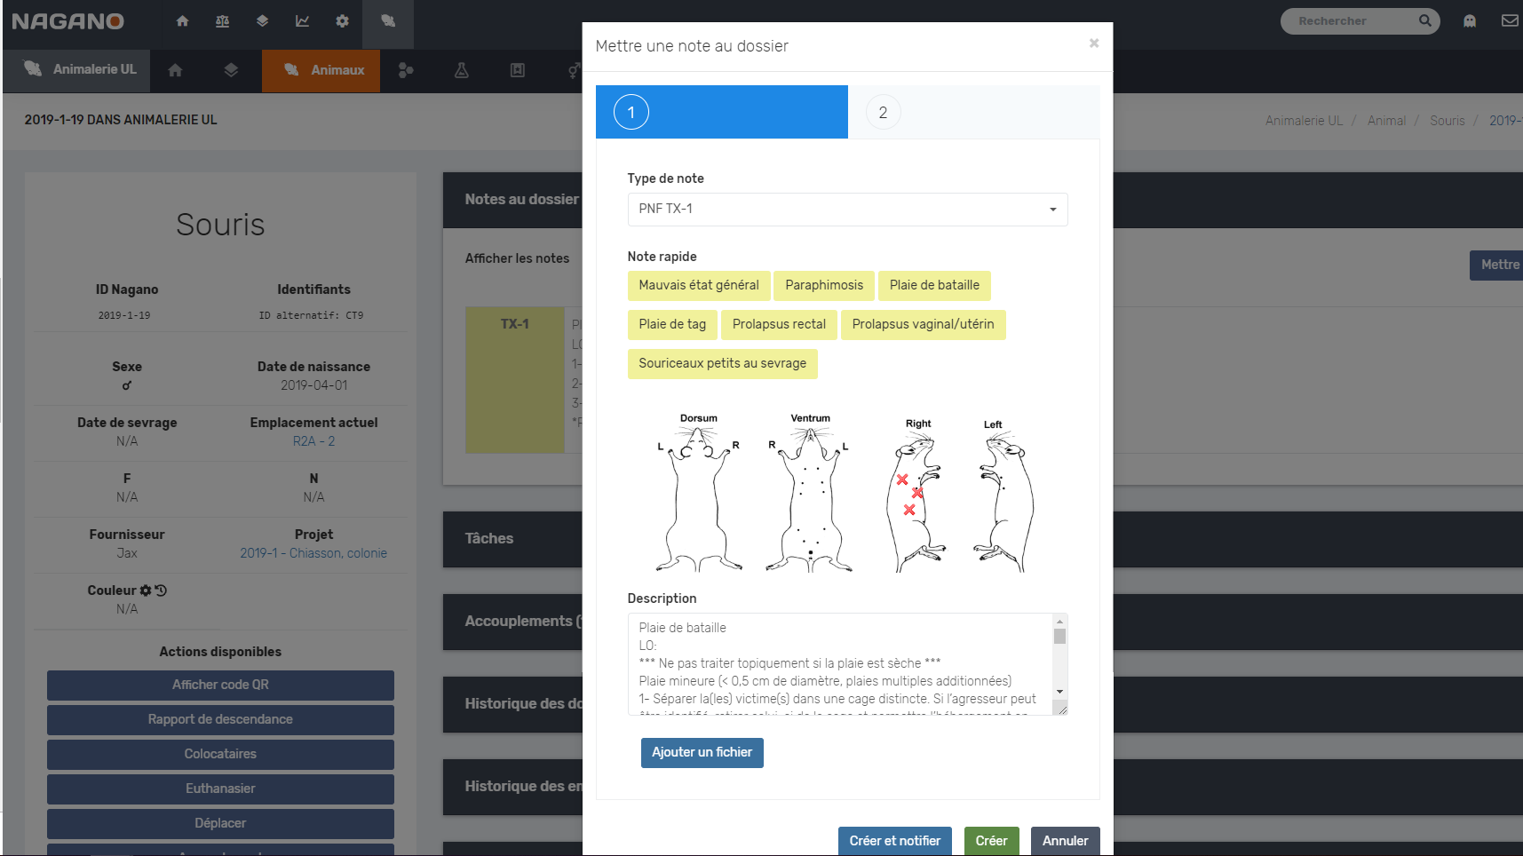Click the magnifier icon in the Rechercher field
The image size is (1523, 856).
click(1424, 20)
